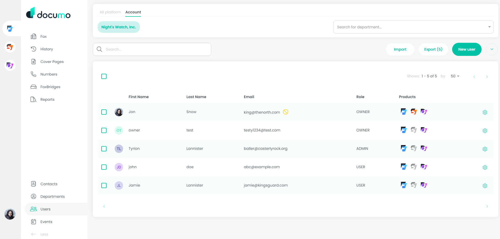Switch to the All platform tab

tap(110, 12)
